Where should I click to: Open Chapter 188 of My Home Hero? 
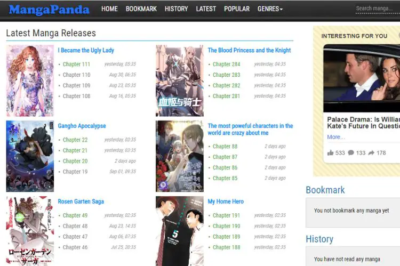pyautogui.click(x=227, y=247)
